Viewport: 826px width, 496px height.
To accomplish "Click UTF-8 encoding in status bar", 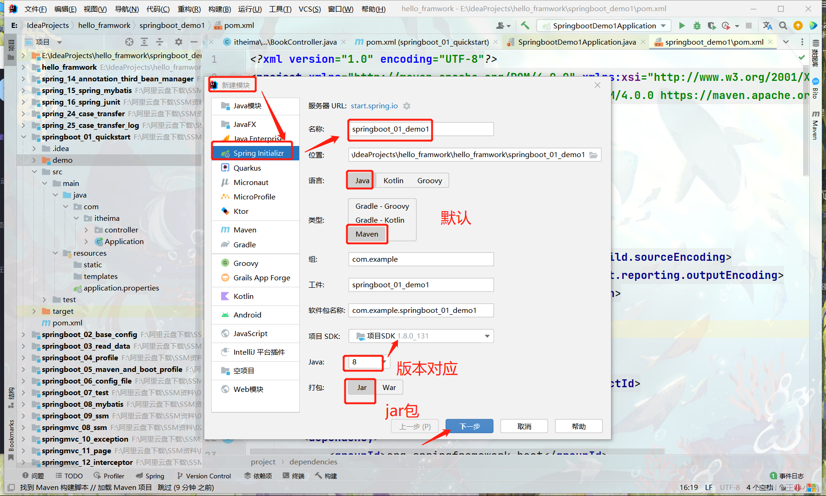I will click(x=730, y=487).
